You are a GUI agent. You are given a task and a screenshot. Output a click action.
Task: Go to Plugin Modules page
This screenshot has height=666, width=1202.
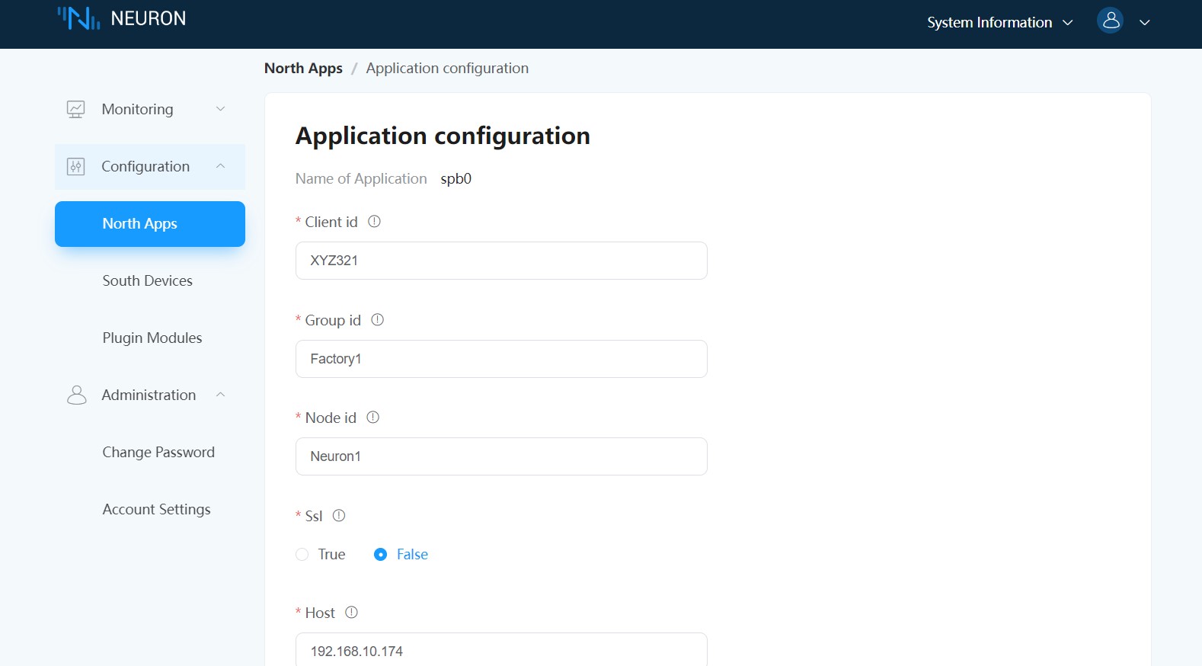tap(152, 338)
